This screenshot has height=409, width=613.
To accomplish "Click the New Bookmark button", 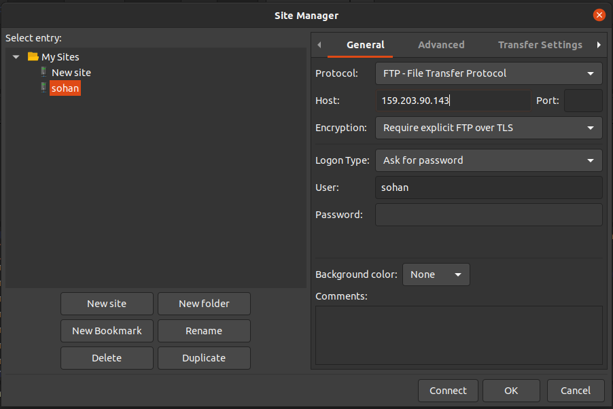I will (x=107, y=331).
